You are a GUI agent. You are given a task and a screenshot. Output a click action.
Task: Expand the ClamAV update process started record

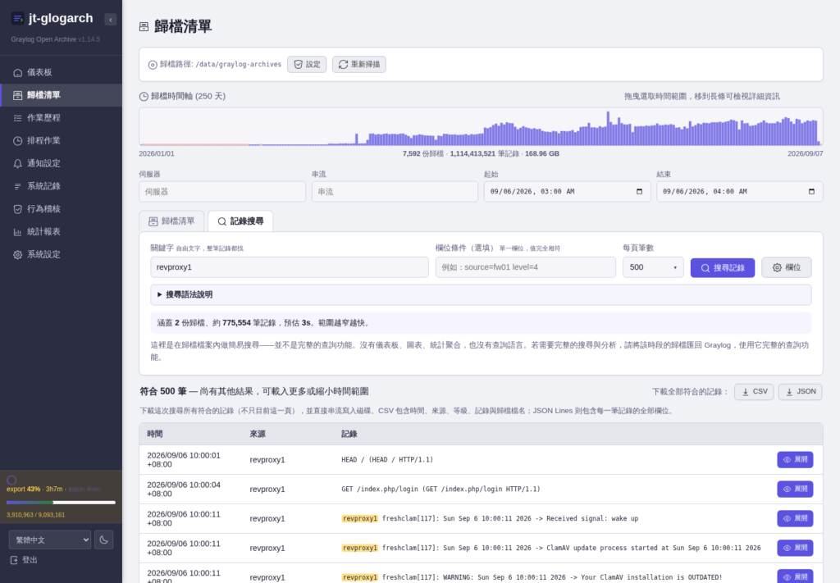pos(795,549)
